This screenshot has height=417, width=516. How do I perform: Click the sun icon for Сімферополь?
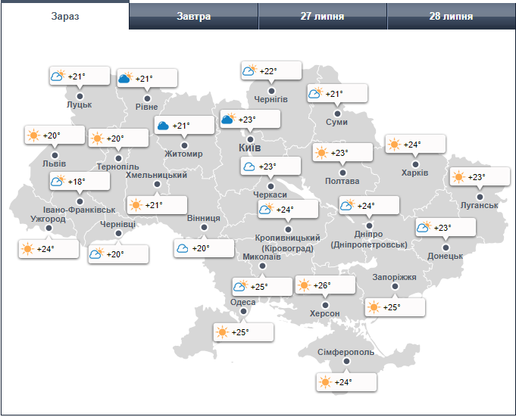click(x=325, y=382)
